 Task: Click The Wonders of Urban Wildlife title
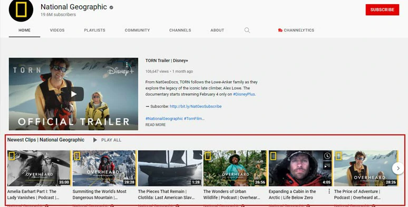[231, 194]
